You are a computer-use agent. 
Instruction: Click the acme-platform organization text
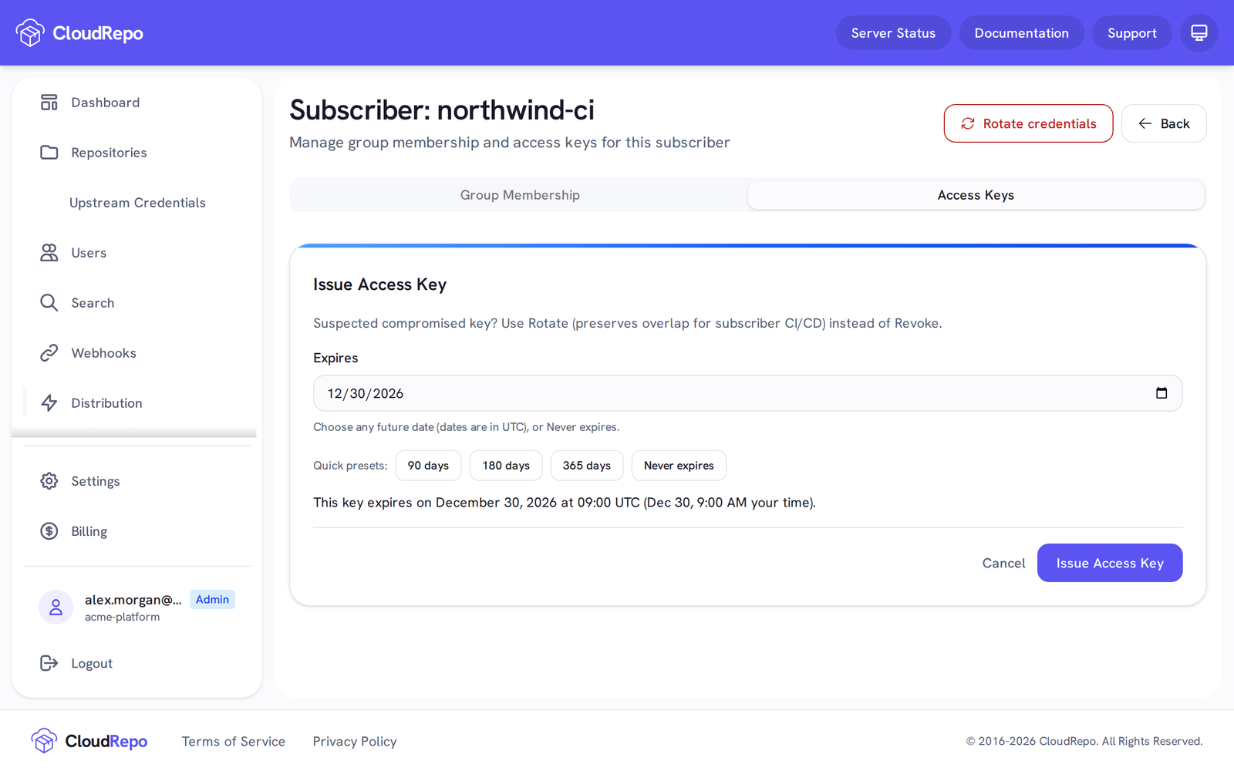pos(123,617)
